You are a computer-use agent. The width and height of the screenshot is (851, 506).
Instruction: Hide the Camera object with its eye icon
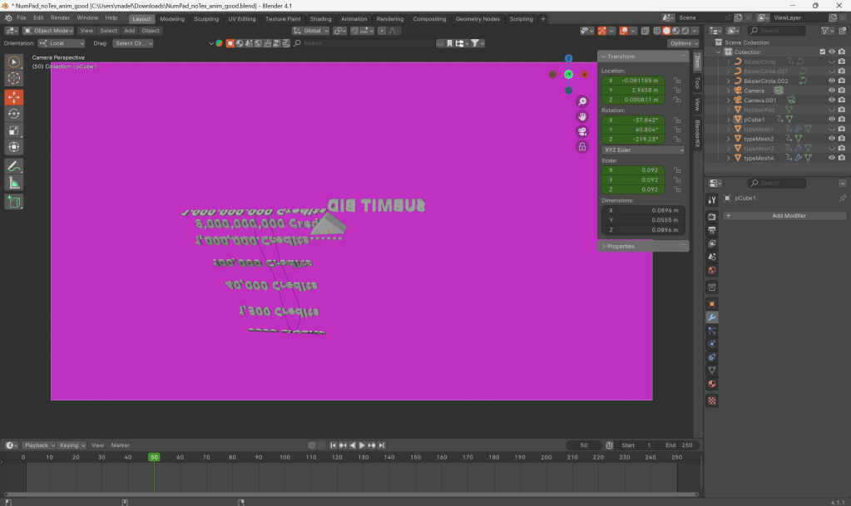pyautogui.click(x=831, y=91)
